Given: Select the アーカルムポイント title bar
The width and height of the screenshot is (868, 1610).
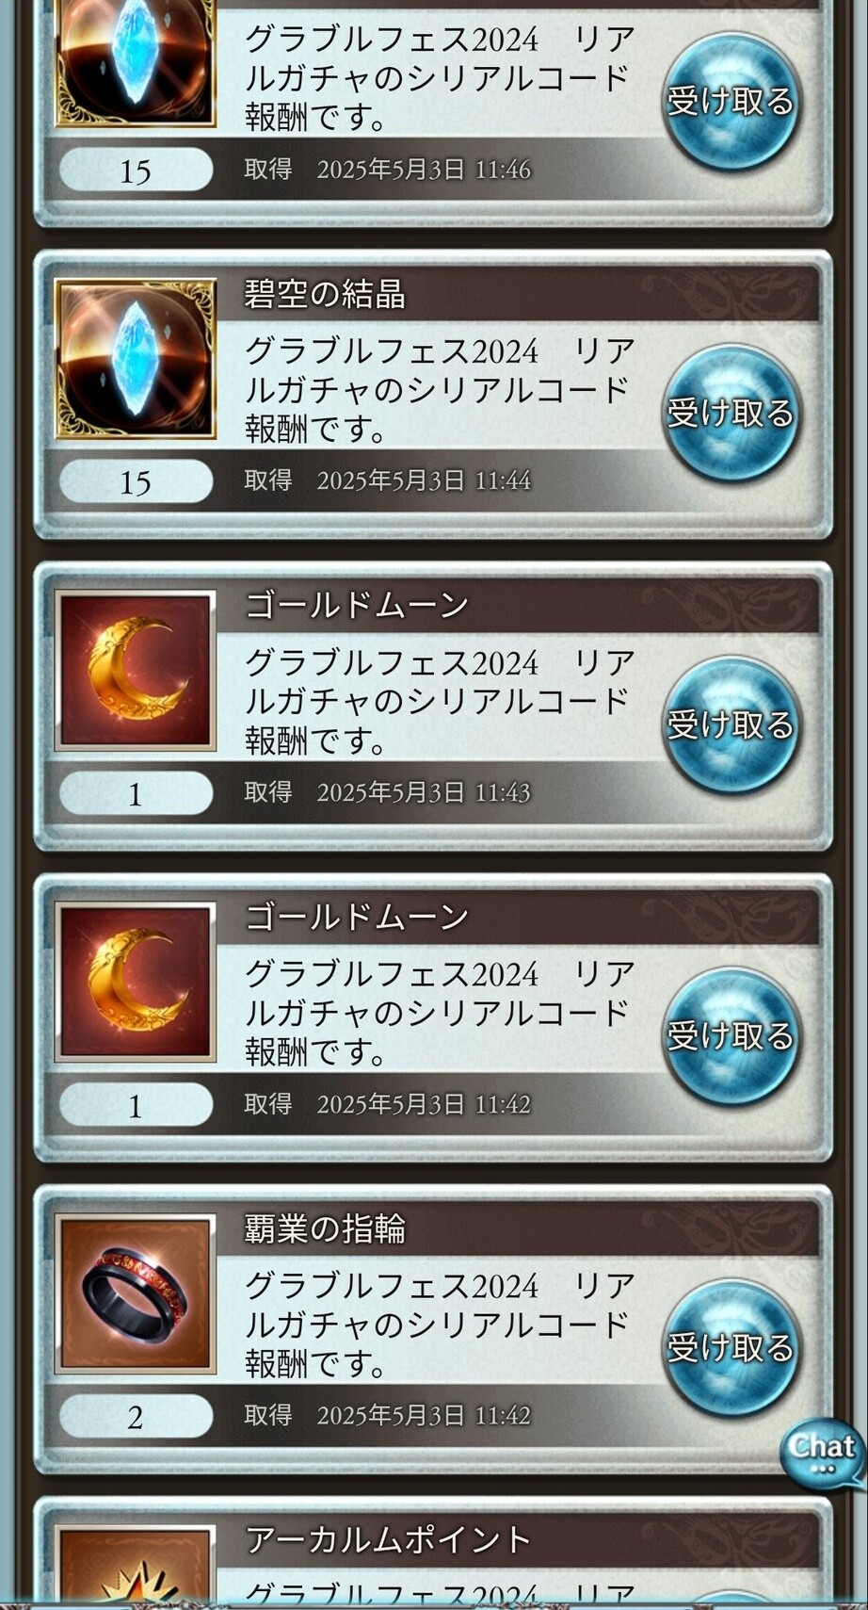Looking at the screenshot, I should click(518, 1540).
